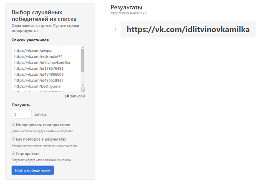Screen dimensions: 262x184
Task: Select the https://vk.com/id424906003 line
Action: [x=39, y=74]
